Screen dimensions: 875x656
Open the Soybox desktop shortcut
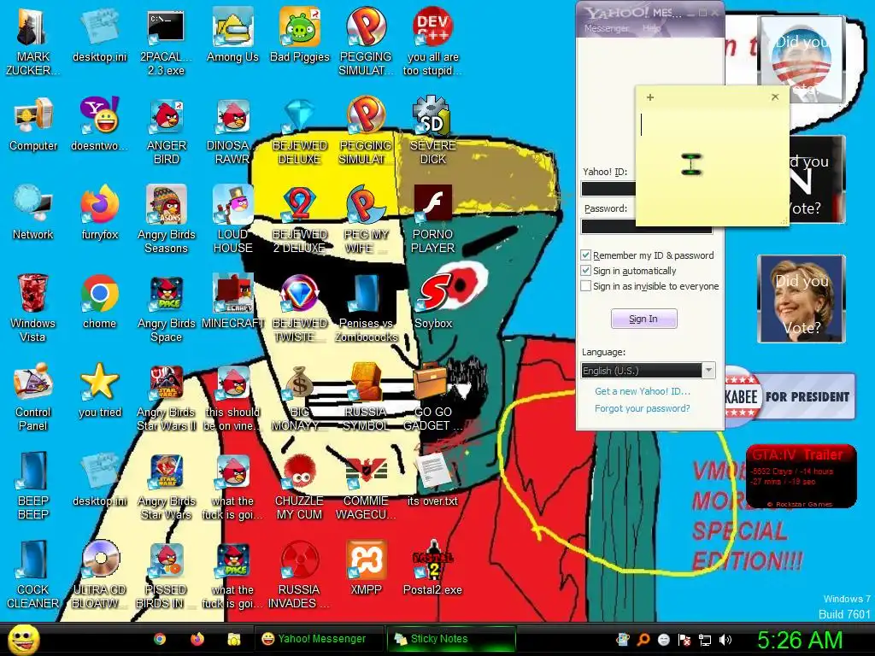(433, 302)
